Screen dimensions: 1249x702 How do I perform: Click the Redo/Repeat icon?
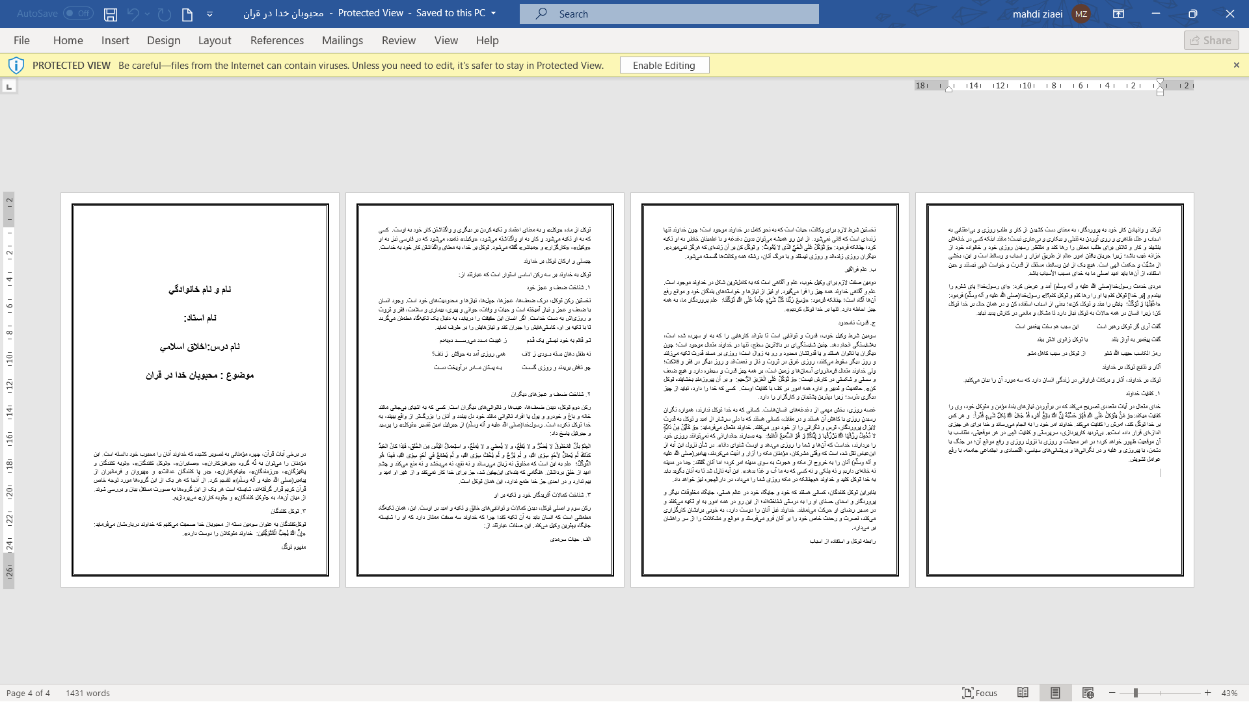coord(165,14)
